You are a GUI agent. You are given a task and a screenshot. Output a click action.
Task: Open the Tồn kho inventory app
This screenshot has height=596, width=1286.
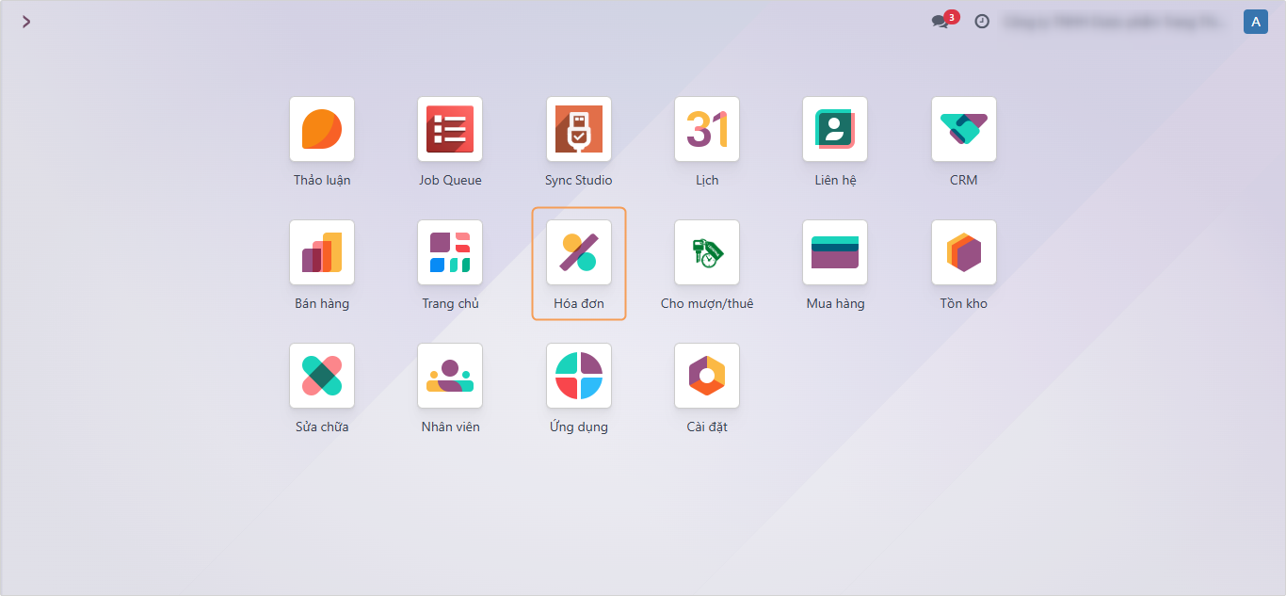coord(964,252)
